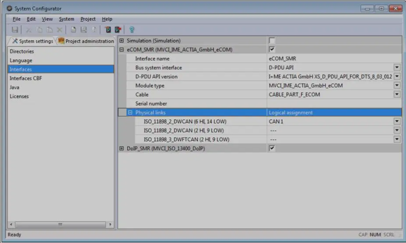The width and height of the screenshot is (406, 243).
Task: Click the grayed upload-arrow toolbar icon
Action: 94,30
